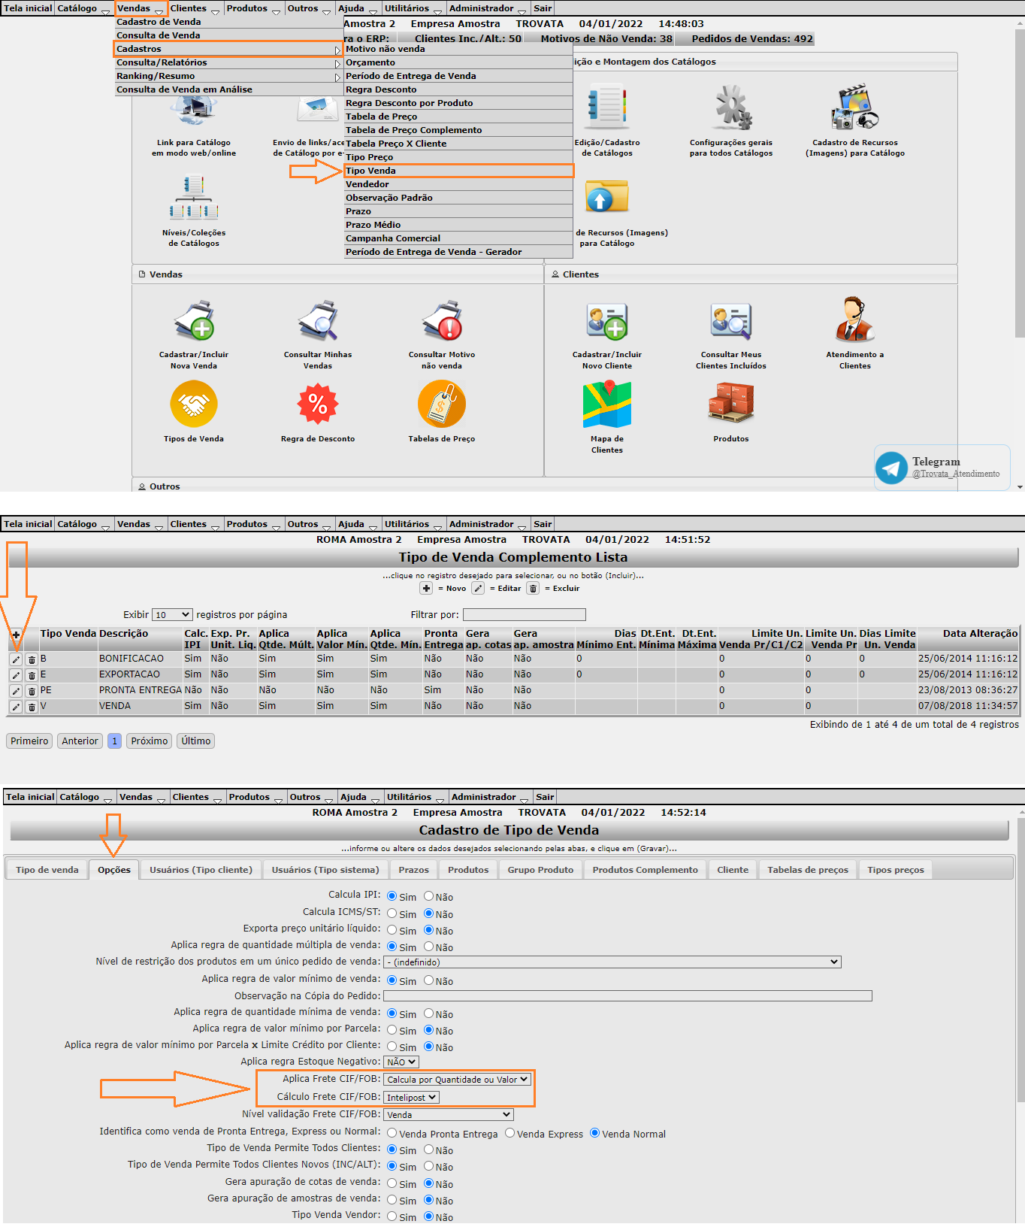1025x1227 pixels.
Task: Choose Consulta de Venda em Análise
Action: click(x=228, y=89)
